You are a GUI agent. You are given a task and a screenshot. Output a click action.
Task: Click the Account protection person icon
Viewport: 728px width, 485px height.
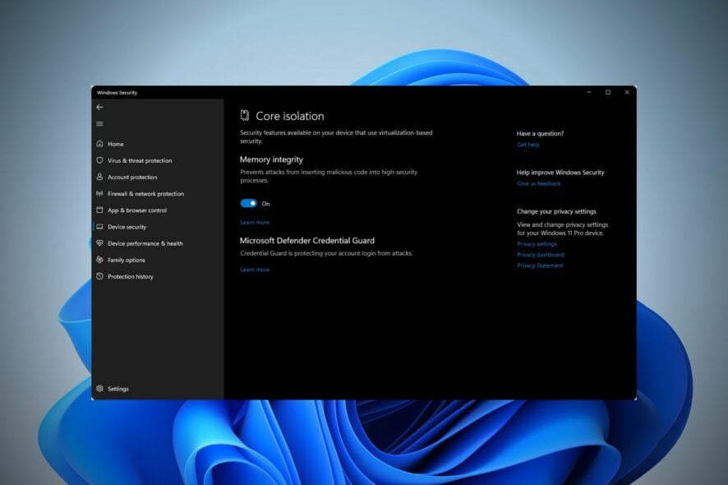pos(99,177)
